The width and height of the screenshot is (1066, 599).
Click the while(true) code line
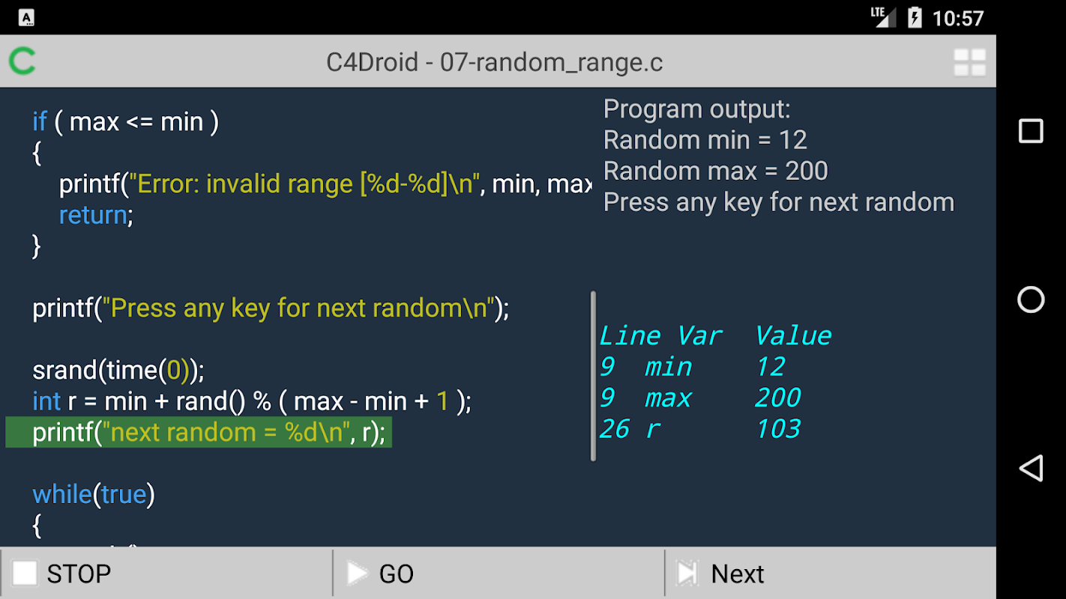[x=94, y=494]
